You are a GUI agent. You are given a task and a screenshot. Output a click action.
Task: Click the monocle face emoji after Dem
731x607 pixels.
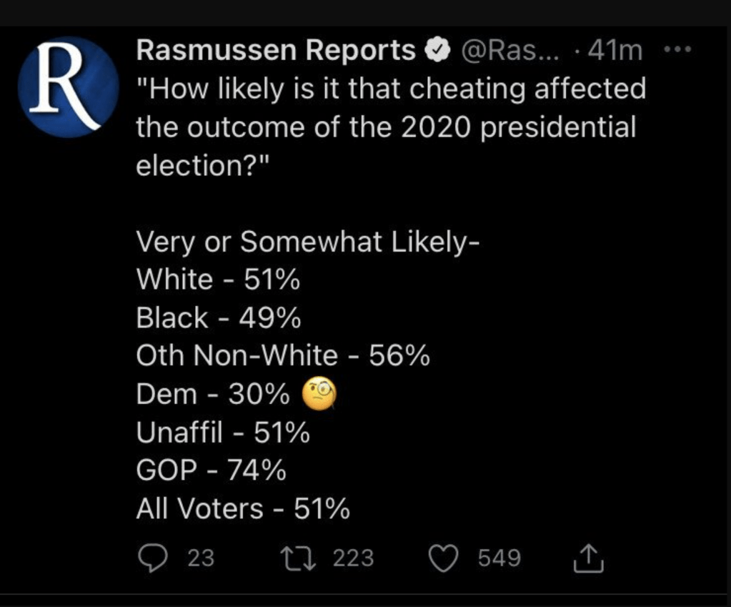pos(319,393)
